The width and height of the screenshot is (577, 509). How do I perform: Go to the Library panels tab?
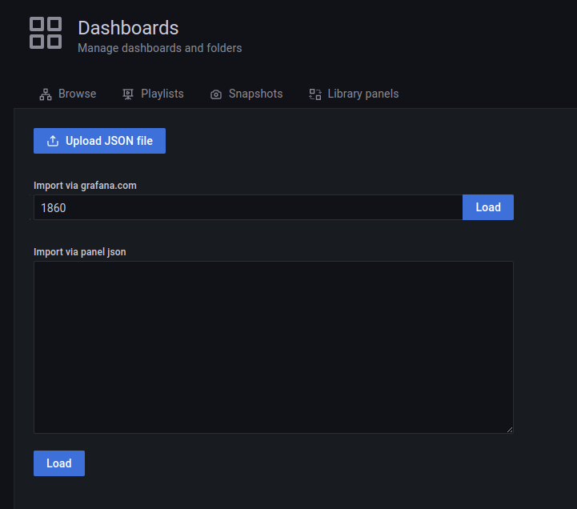[354, 94]
